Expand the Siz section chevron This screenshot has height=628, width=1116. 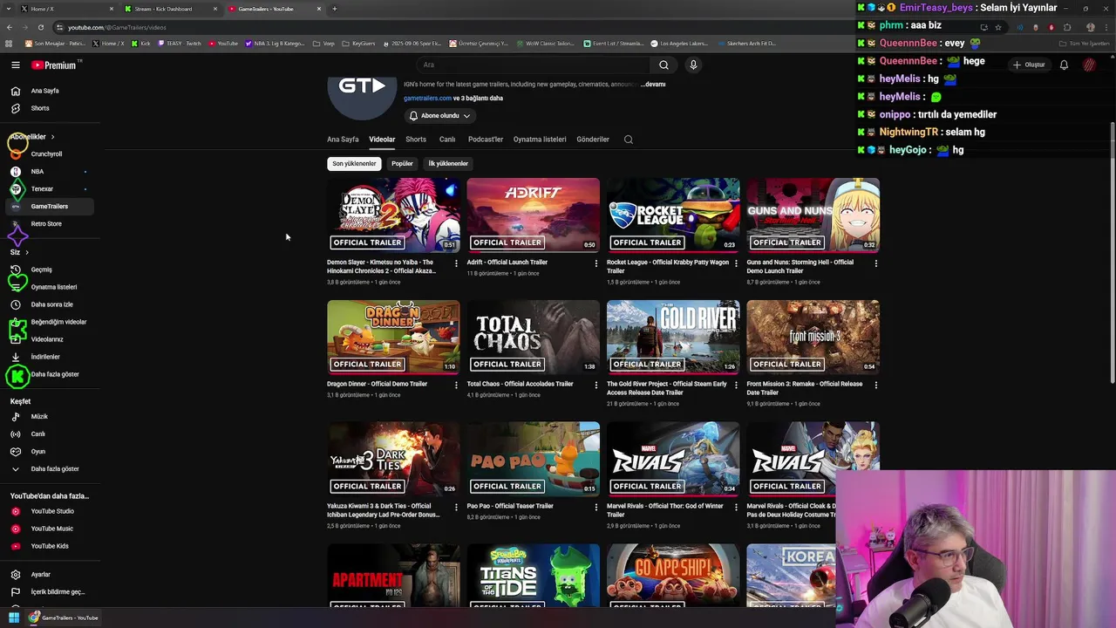[x=27, y=252]
